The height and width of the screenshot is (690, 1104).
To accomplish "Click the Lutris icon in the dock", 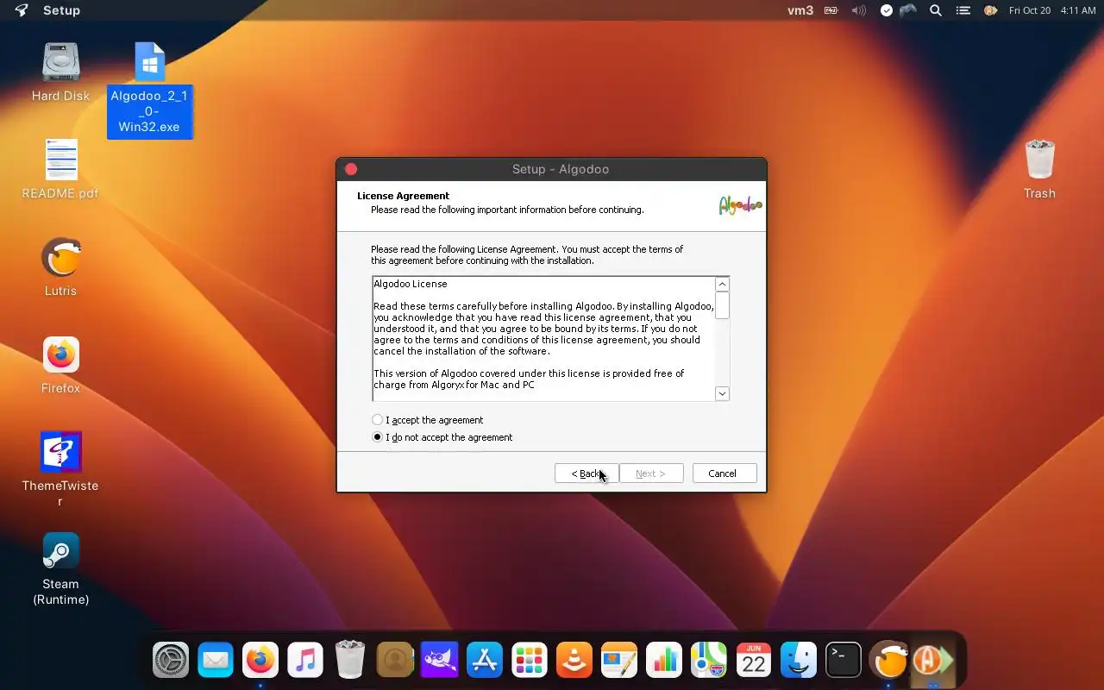I will [888, 662].
